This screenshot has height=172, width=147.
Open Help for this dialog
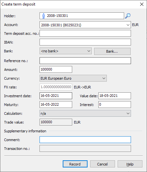(130, 164)
